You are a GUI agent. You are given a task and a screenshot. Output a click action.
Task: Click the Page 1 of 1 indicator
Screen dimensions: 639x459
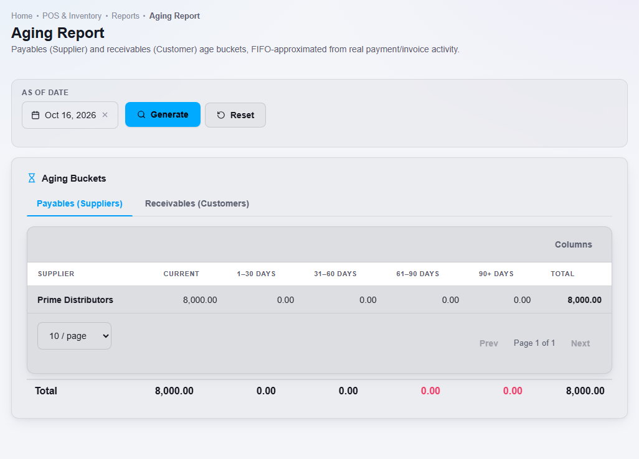pos(534,343)
